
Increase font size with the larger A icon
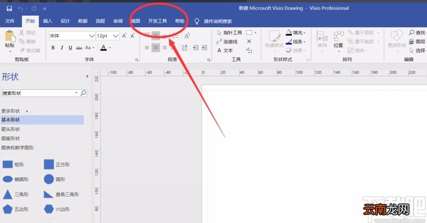pos(124,36)
